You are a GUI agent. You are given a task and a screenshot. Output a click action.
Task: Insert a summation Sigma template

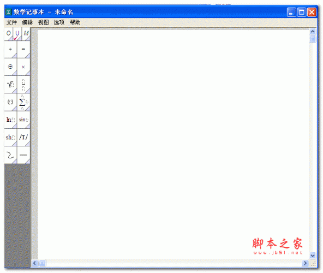23,102
